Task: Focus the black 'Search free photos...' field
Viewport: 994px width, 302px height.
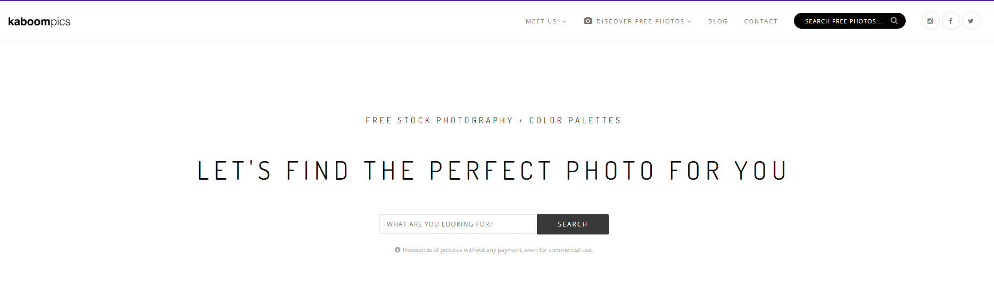Action: tap(849, 21)
